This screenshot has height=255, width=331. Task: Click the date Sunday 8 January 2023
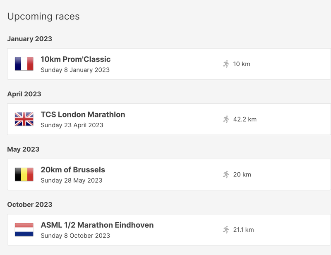tap(75, 69)
